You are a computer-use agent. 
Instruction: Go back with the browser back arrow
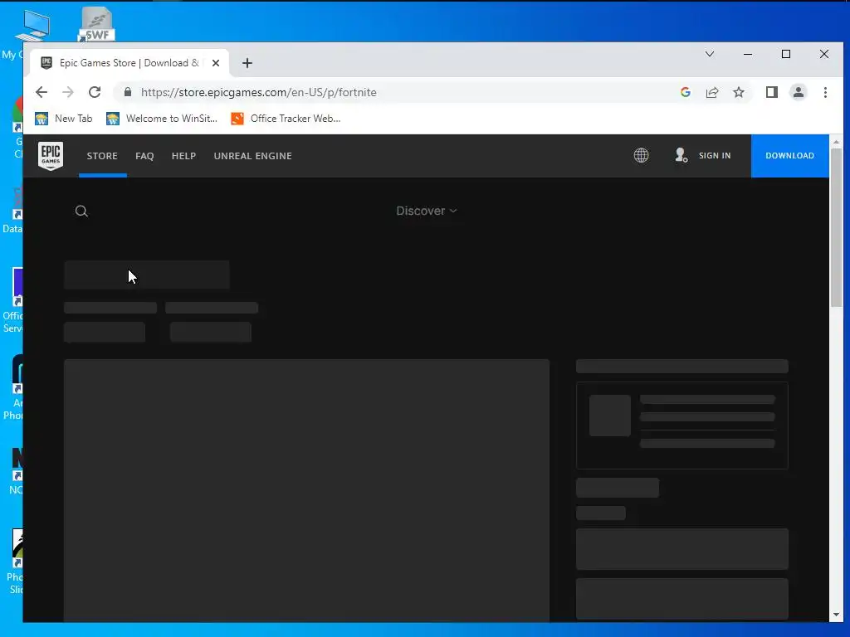(x=42, y=92)
